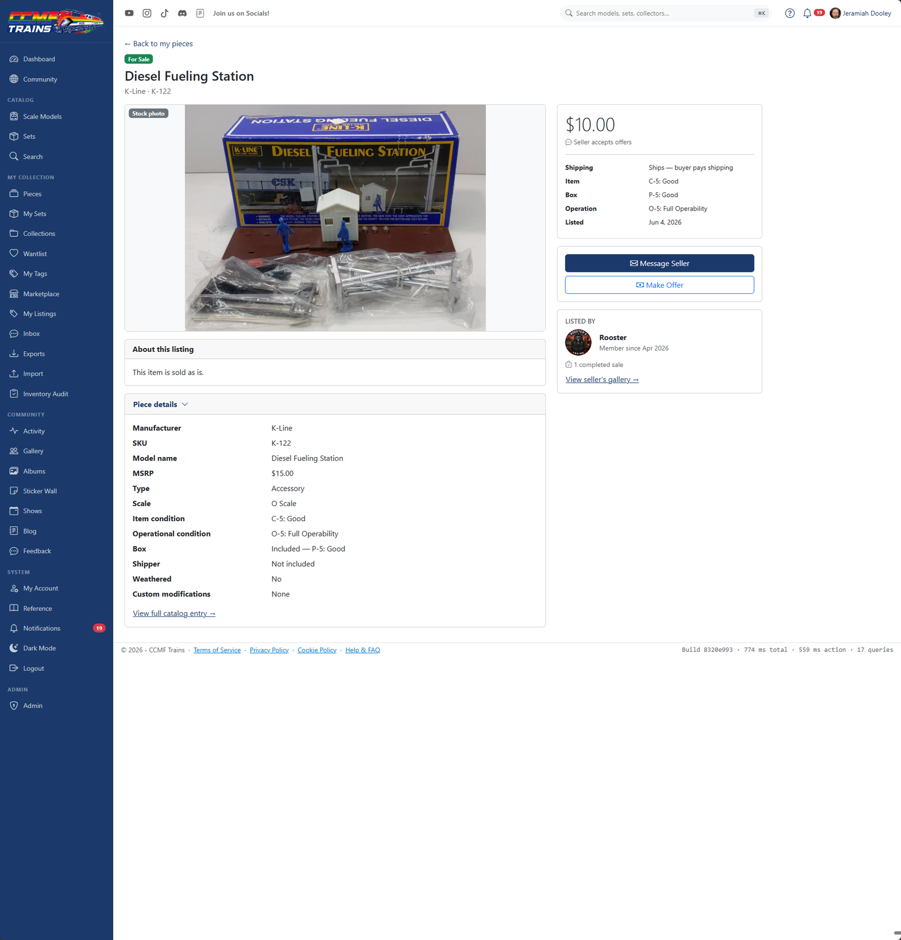Click the CCMF Trains logo
Image resolution: width=901 pixels, height=940 pixels.
click(x=56, y=21)
